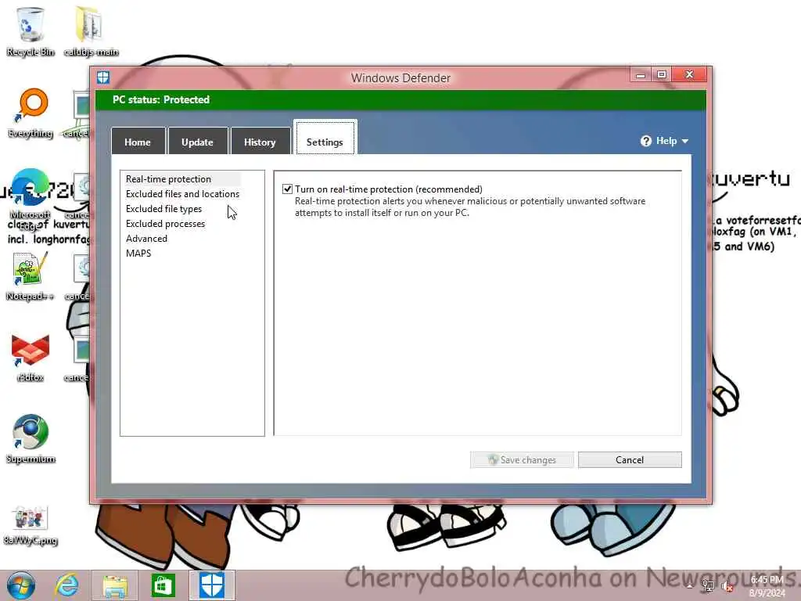This screenshot has height=601, width=801.
Task: Expand the Help dropdown arrow
Action: click(x=685, y=141)
